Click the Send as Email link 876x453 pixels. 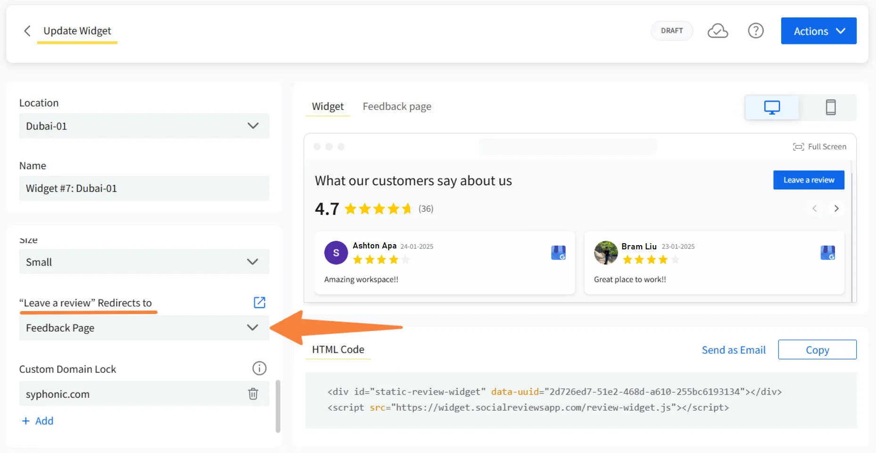click(x=733, y=349)
